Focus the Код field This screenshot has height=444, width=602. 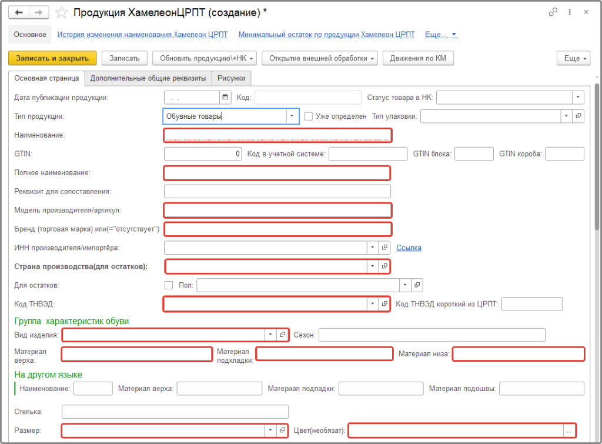(308, 97)
